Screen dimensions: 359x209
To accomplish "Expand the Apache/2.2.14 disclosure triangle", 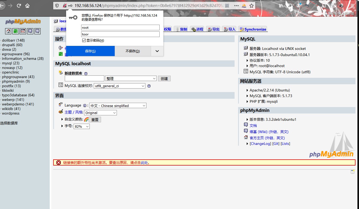I will coord(247,90).
